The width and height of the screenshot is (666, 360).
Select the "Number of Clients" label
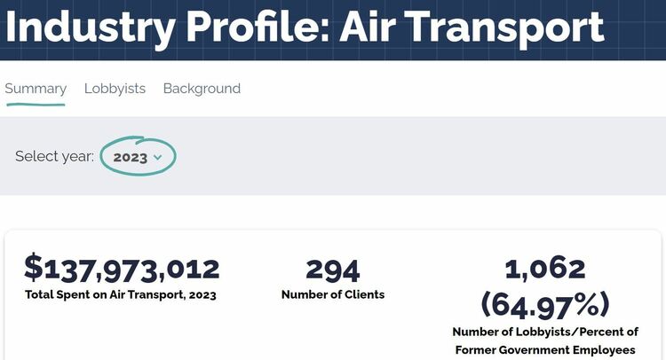coord(333,294)
